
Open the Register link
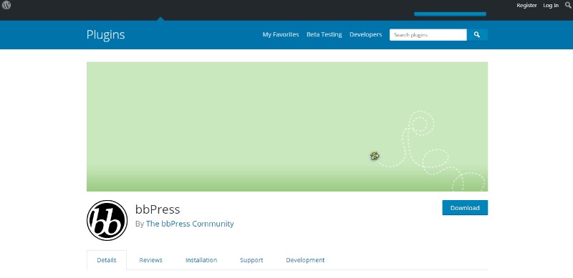[x=526, y=6]
